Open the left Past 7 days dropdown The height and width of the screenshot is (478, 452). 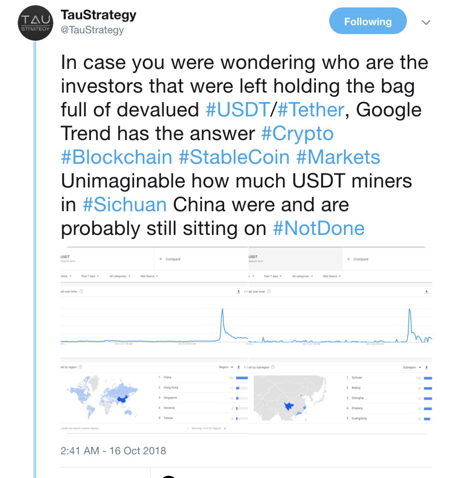90,276
